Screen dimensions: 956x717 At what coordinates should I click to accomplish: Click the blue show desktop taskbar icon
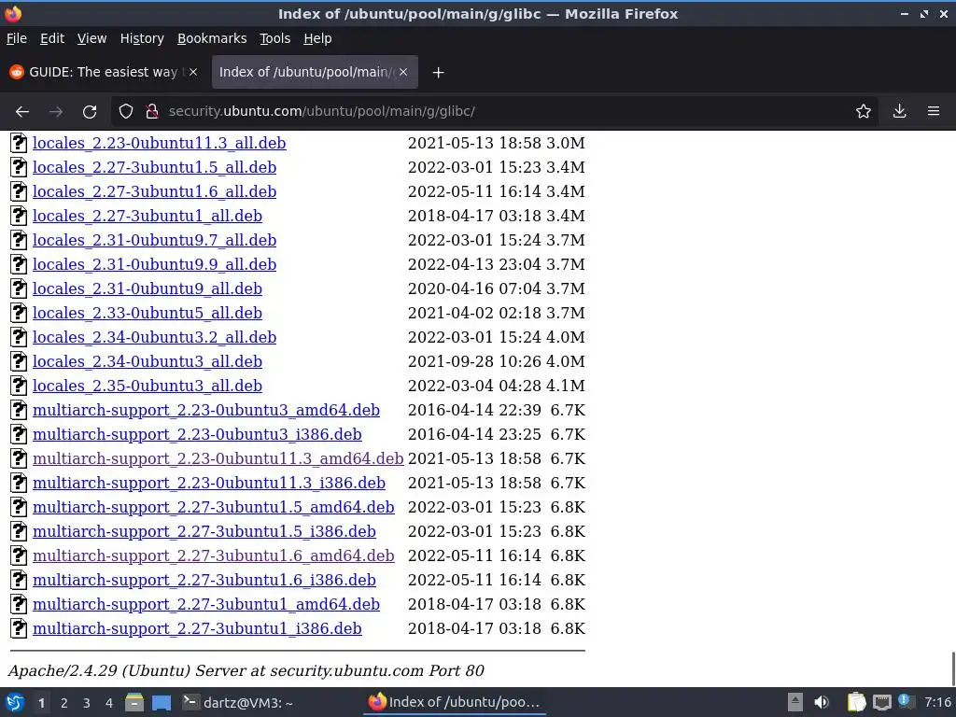coord(161,702)
